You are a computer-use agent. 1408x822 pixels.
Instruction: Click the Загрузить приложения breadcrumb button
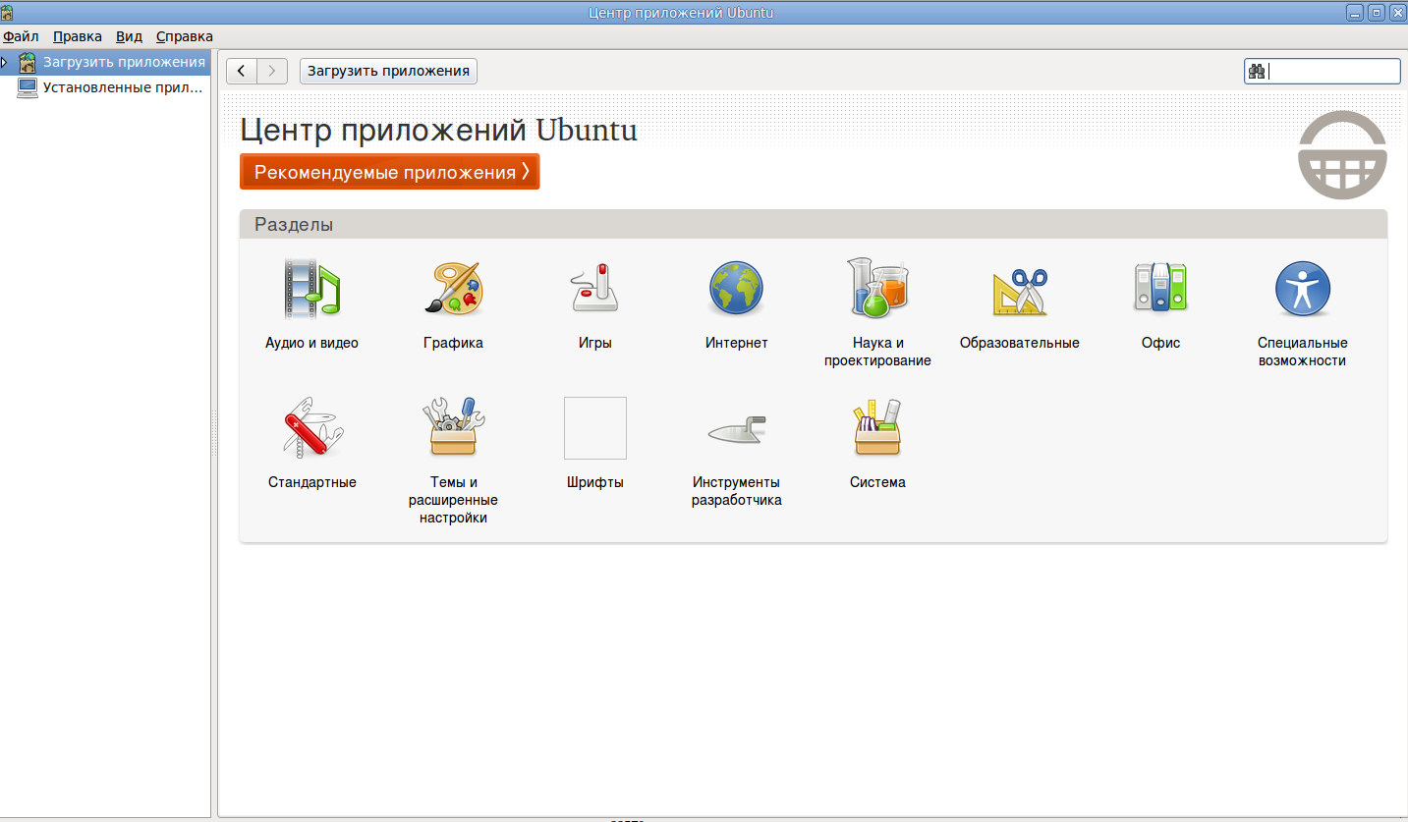[388, 71]
